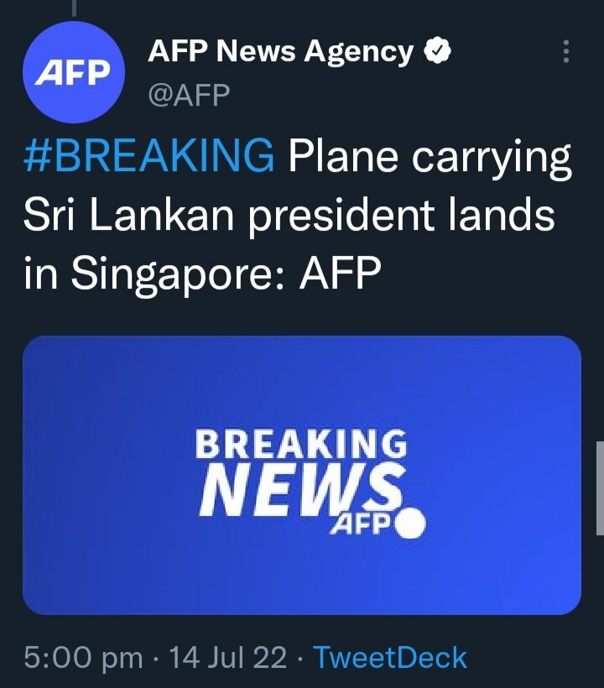Click the bold BREAKING word in the image
Screen dimensions: 604x688
tap(301, 444)
